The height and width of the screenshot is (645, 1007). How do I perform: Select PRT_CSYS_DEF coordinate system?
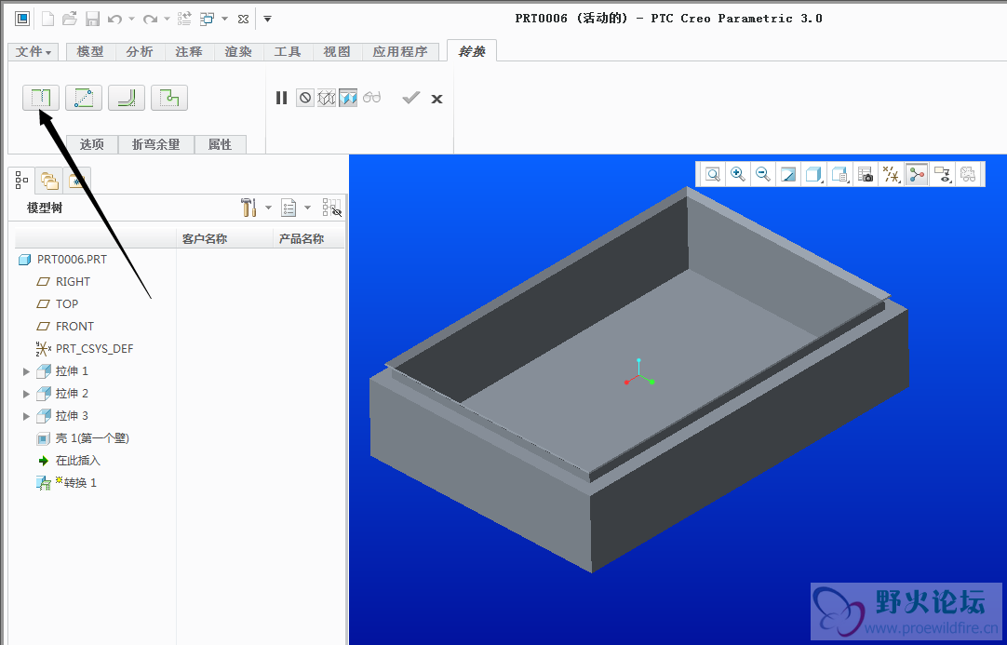pyautogui.click(x=86, y=349)
